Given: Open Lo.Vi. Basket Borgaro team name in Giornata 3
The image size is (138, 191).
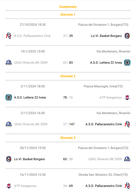Looking at the screenshot, I should coord(29,159).
